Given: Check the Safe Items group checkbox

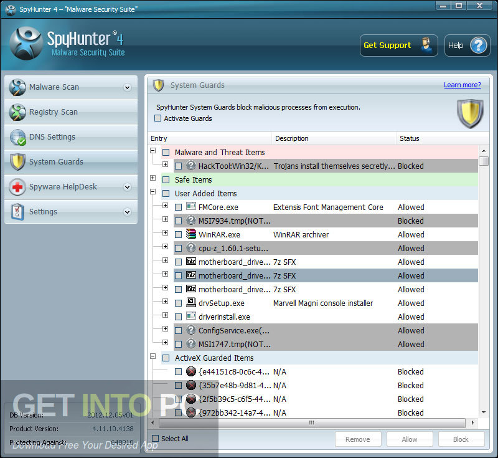Looking at the screenshot, I should tap(166, 180).
